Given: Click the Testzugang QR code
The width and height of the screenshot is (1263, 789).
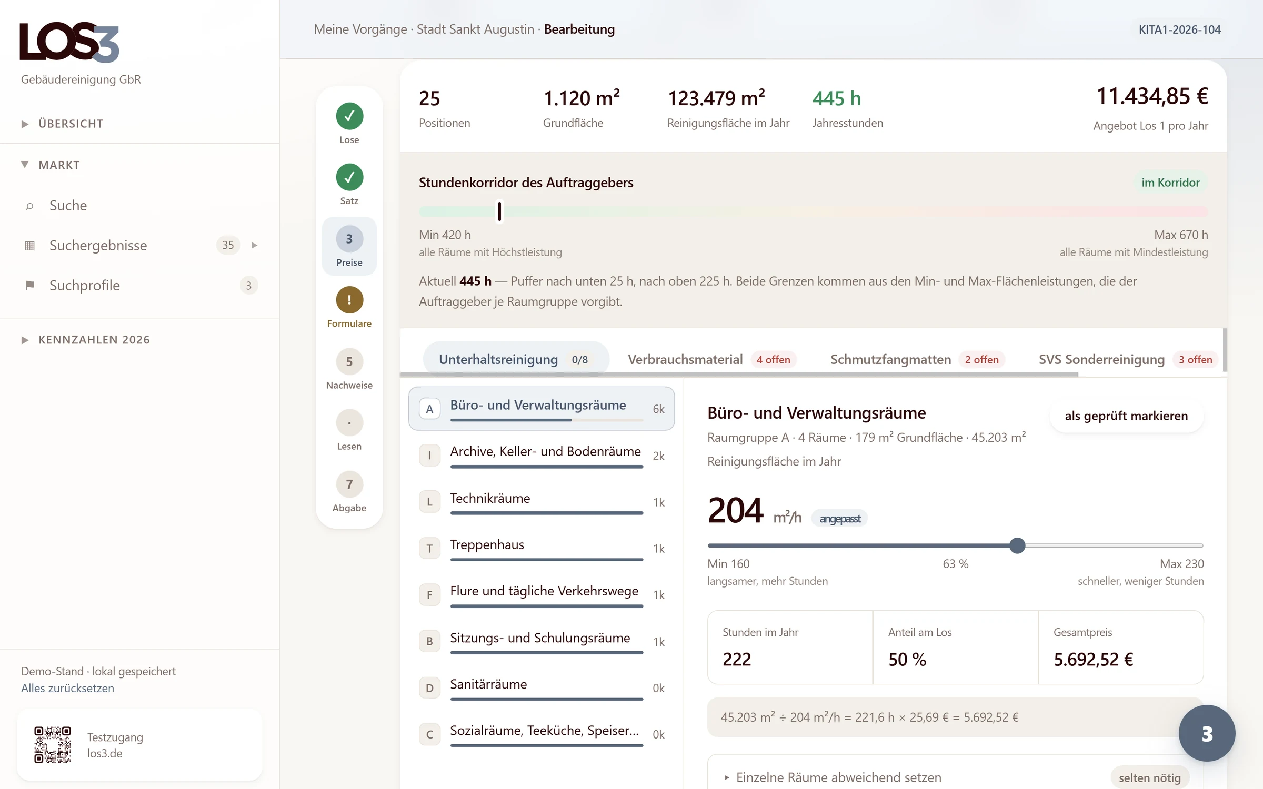Looking at the screenshot, I should (53, 745).
